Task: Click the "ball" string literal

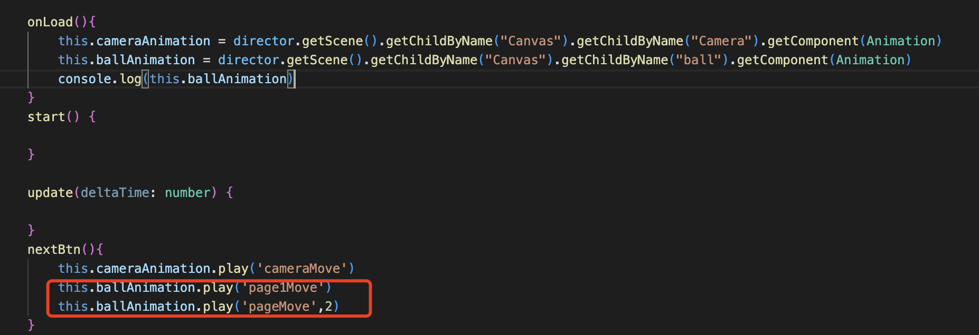Action: tap(699, 60)
